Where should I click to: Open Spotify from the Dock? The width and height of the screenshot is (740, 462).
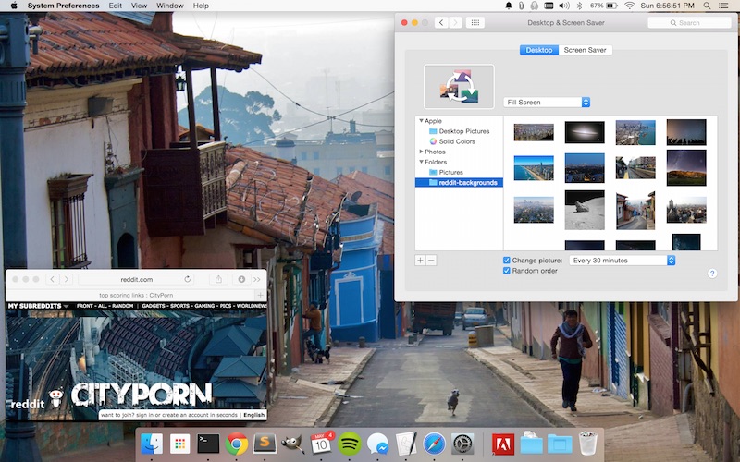tap(350, 444)
